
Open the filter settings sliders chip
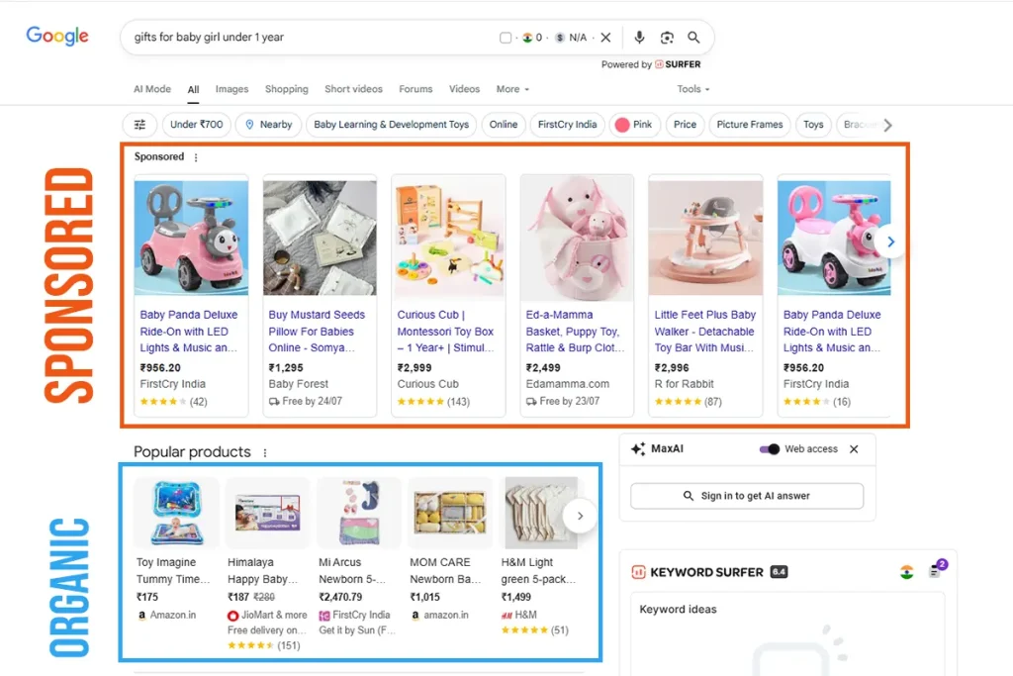click(139, 125)
